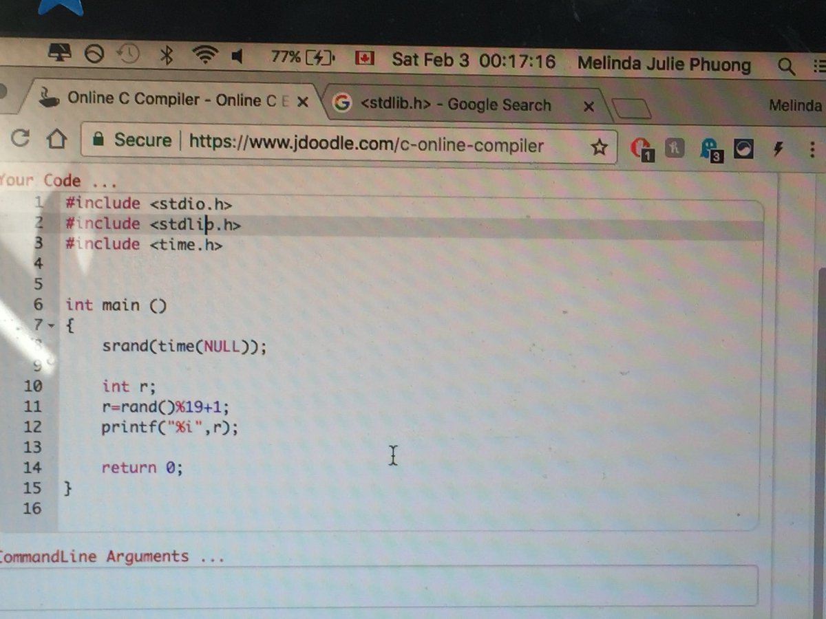Open the Time Machine menu icon
The image size is (826, 619).
coord(128,54)
